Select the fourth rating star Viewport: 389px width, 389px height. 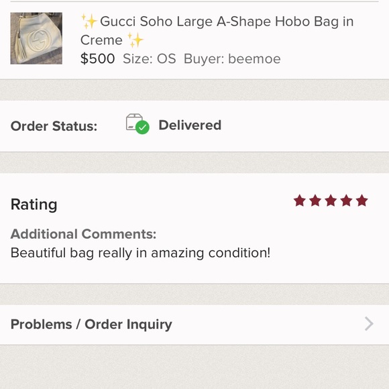tap(346, 201)
